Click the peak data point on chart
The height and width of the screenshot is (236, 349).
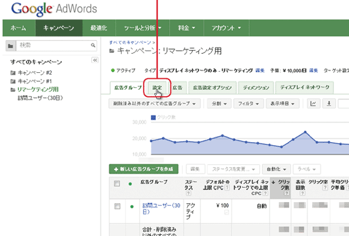(x=305, y=132)
